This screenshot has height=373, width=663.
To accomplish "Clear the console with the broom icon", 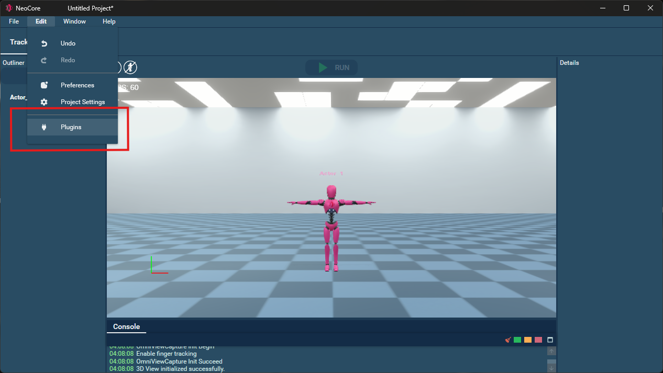I will [x=507, y=340].
